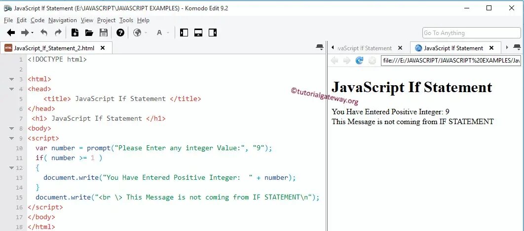Close the first JavaScript If Statement preview tab
This screenshot has height=231, width=524.
tap(400, 48)
